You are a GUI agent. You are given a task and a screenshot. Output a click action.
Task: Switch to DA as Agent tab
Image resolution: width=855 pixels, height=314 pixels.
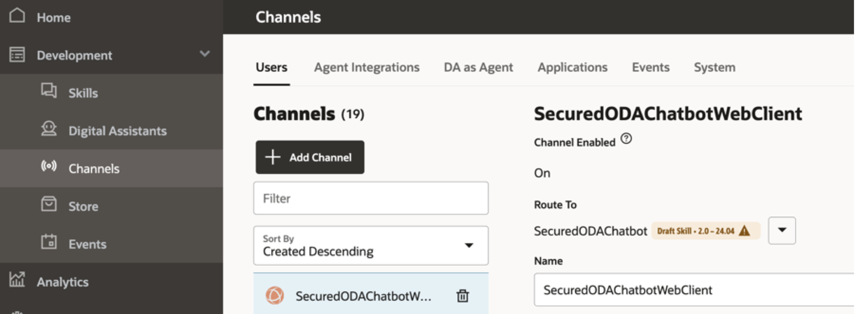478,68
